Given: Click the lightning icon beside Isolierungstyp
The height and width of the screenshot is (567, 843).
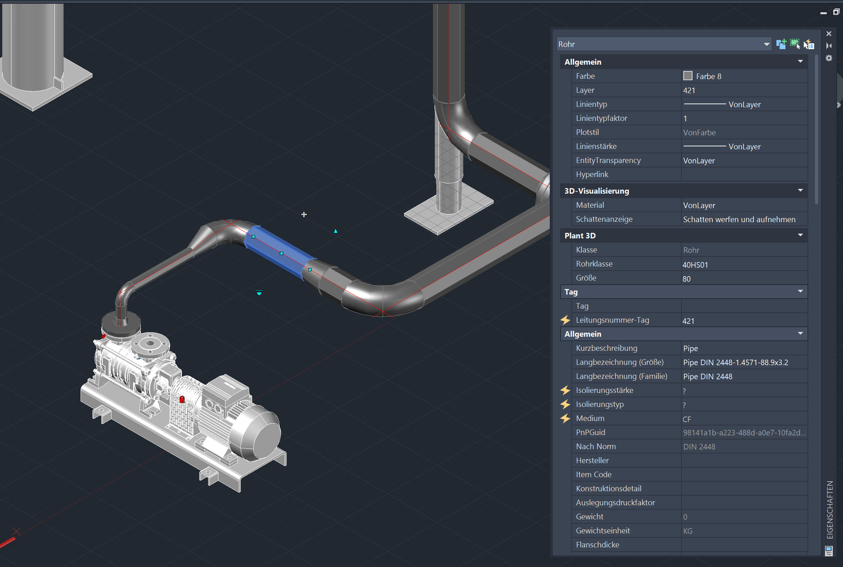Looking at the screenshot, I should click(565, 404).
